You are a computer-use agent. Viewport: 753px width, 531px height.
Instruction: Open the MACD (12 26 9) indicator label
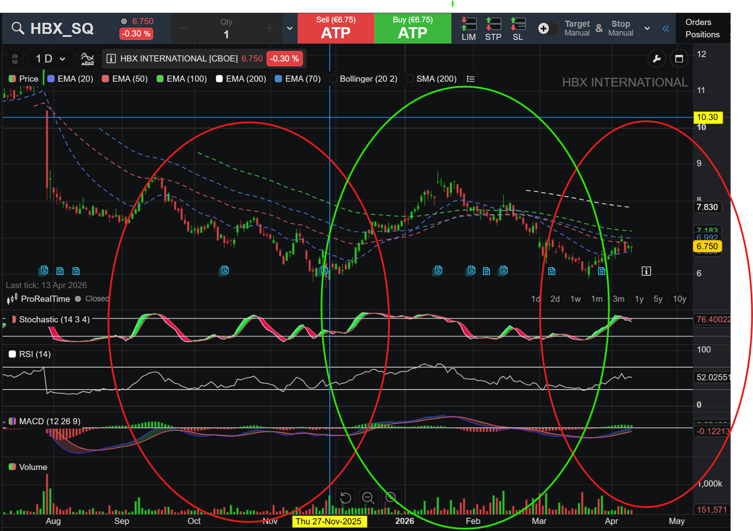(x=44, y=421)
